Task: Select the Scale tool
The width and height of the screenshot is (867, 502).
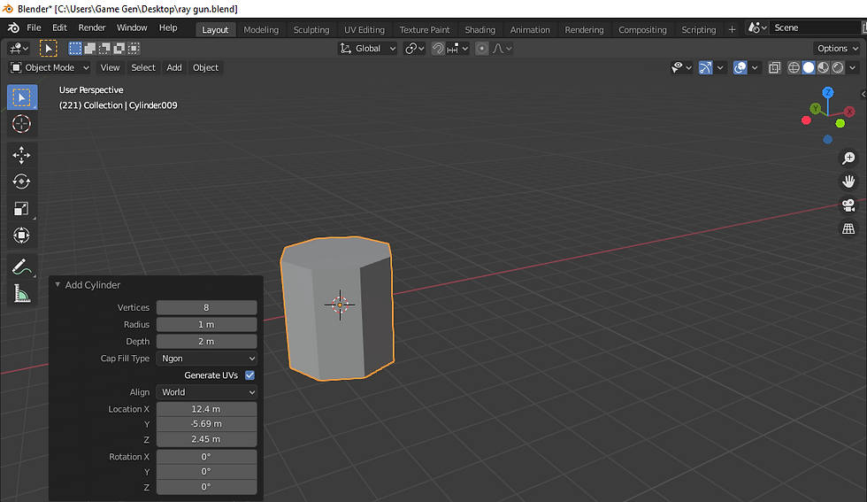Action: (x=21, y=208)
